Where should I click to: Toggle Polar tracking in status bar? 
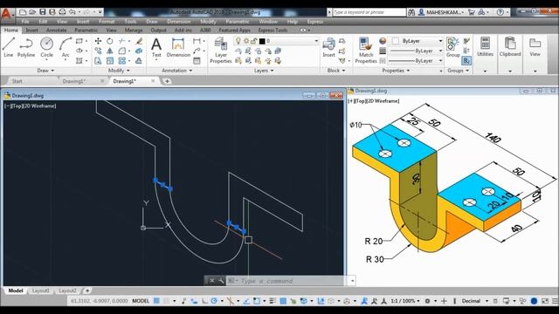(214, 301)
